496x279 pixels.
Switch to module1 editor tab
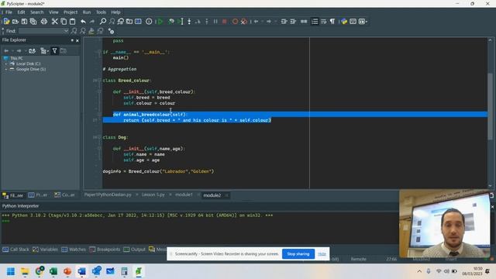(184, 195)
